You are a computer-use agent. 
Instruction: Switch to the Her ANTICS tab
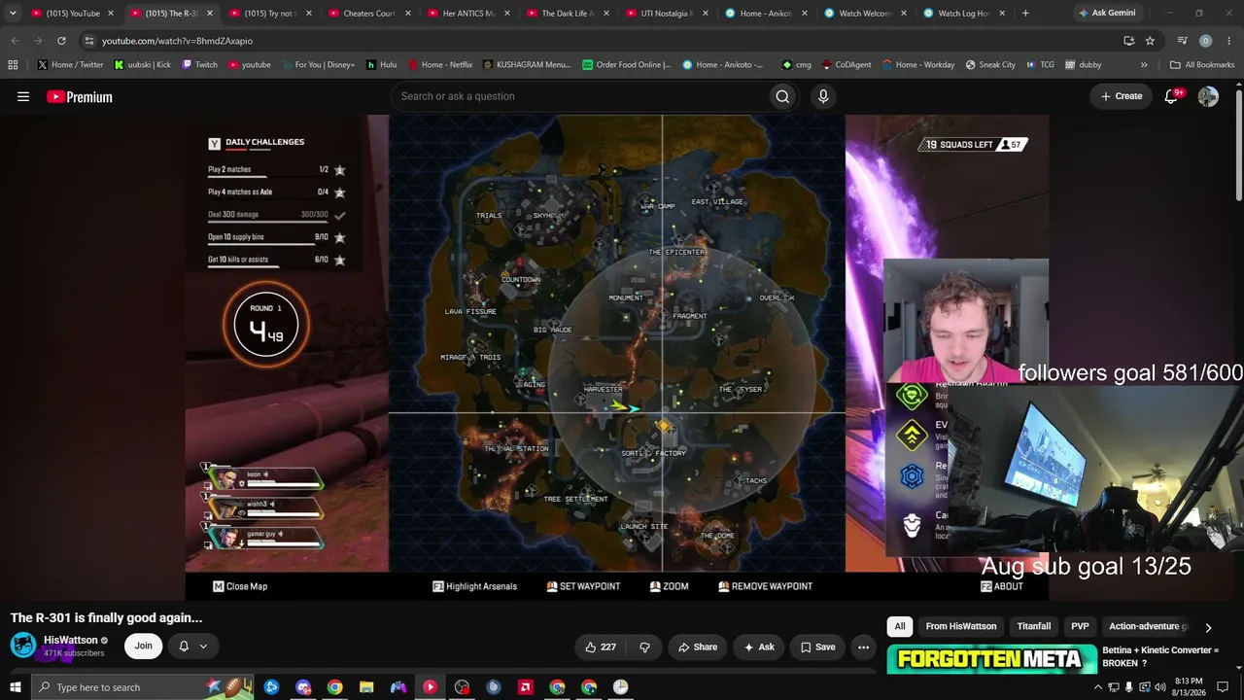click(x=468, y=14)
